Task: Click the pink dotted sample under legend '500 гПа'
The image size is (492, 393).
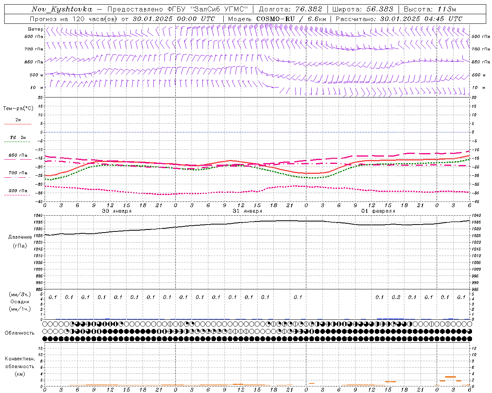Action: tap(17, 195)
